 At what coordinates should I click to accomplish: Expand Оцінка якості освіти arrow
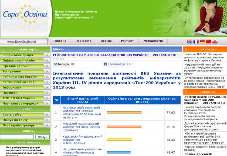tap(47, 60)
